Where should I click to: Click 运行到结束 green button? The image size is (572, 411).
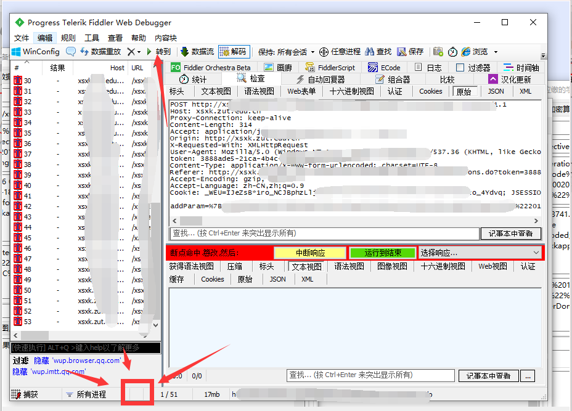(x=382, y=253)
